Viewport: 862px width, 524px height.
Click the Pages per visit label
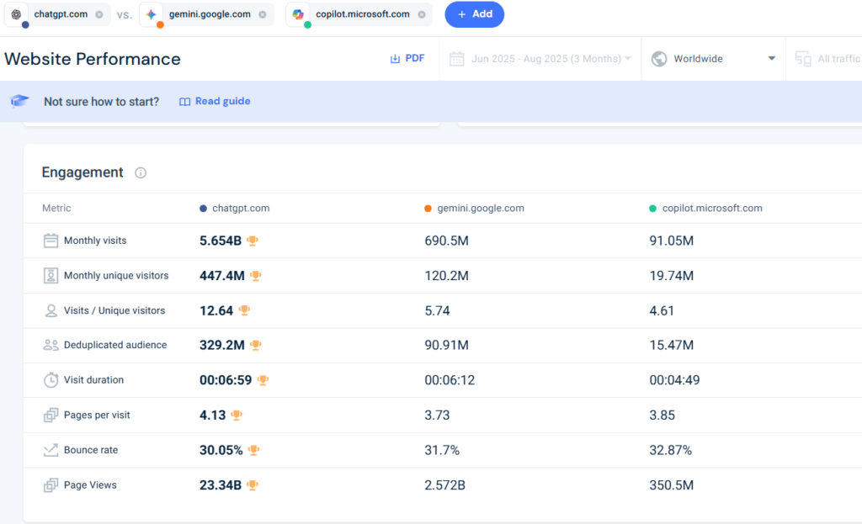(97, 415)
